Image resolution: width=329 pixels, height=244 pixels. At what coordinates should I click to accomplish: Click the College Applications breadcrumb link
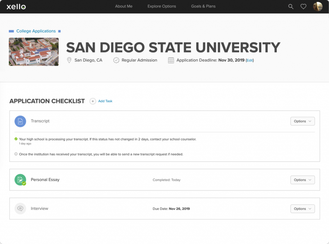pyautogui.click(x=36, y=31)
